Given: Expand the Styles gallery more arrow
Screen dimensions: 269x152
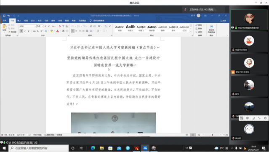Looking at the screenshot, I should point(191,31).
